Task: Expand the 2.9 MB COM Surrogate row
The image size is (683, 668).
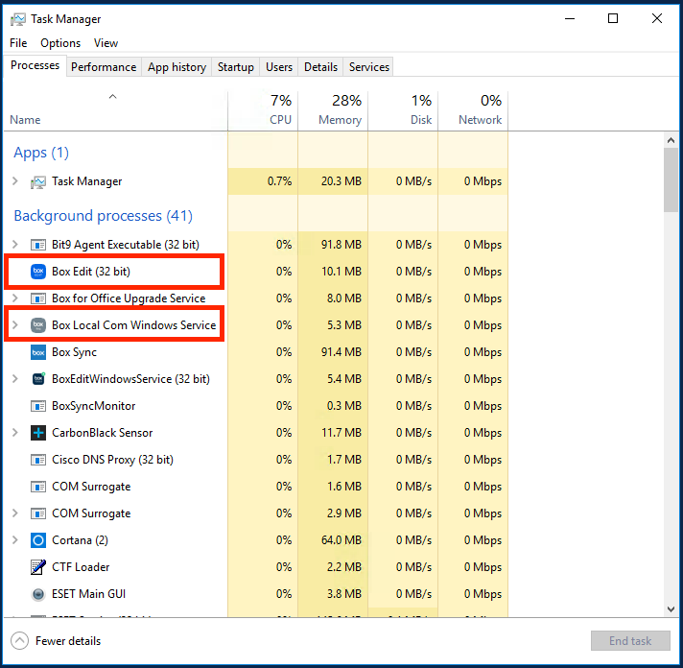Action: [x=15, y=513]
